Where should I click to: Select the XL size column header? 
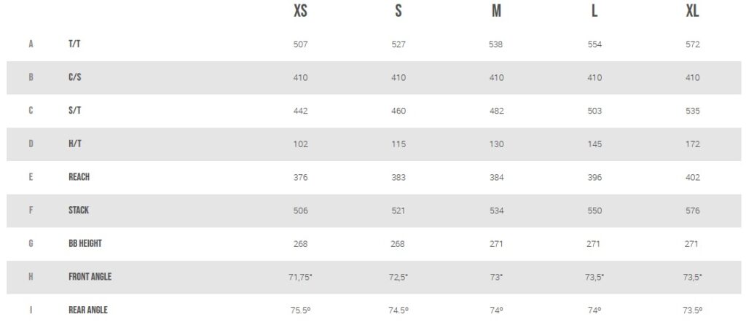692,12
